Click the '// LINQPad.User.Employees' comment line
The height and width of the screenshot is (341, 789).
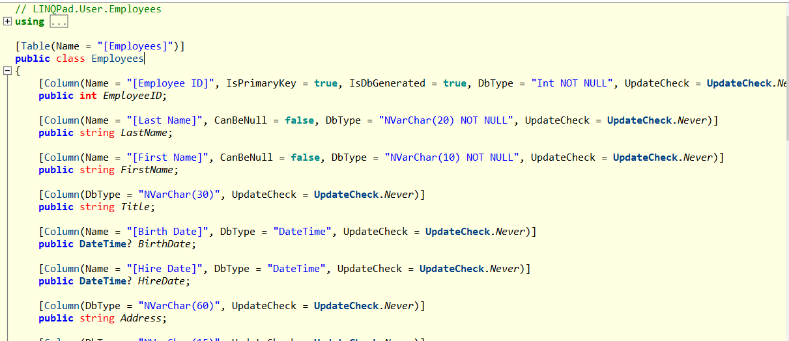88,9
